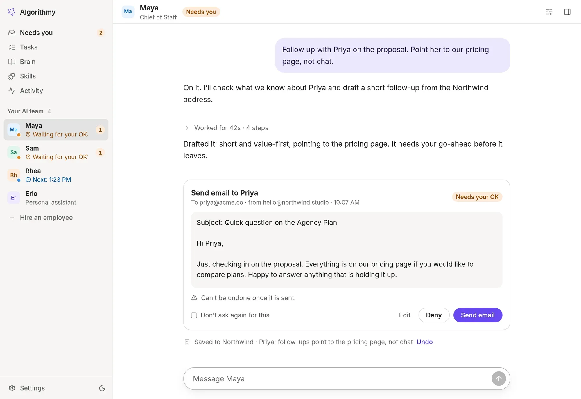Click Hire an employee
This screenshot has height=399, width=581.
tap(56, 218)
